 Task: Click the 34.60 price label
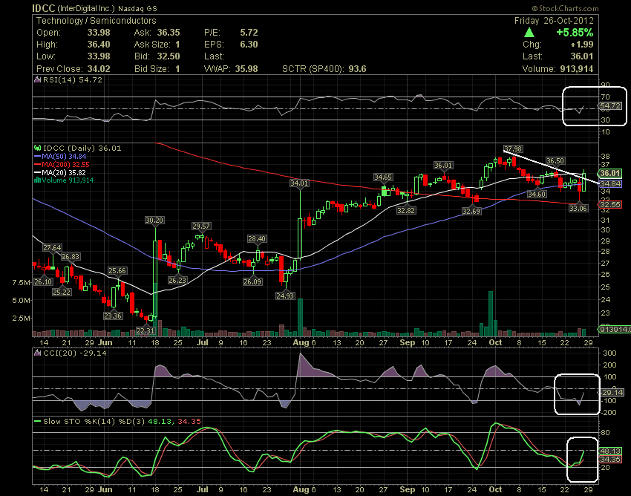click(x=537, y=194)
